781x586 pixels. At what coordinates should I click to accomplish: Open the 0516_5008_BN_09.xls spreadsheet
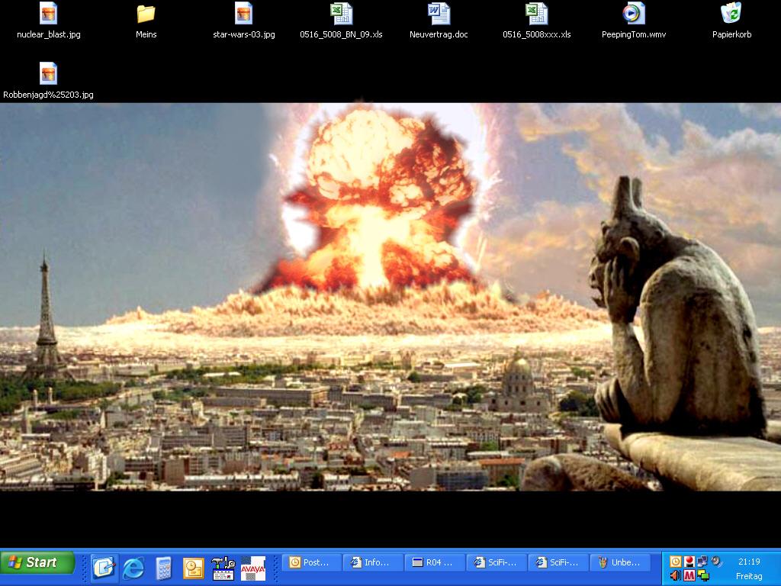tap(341, 14)
